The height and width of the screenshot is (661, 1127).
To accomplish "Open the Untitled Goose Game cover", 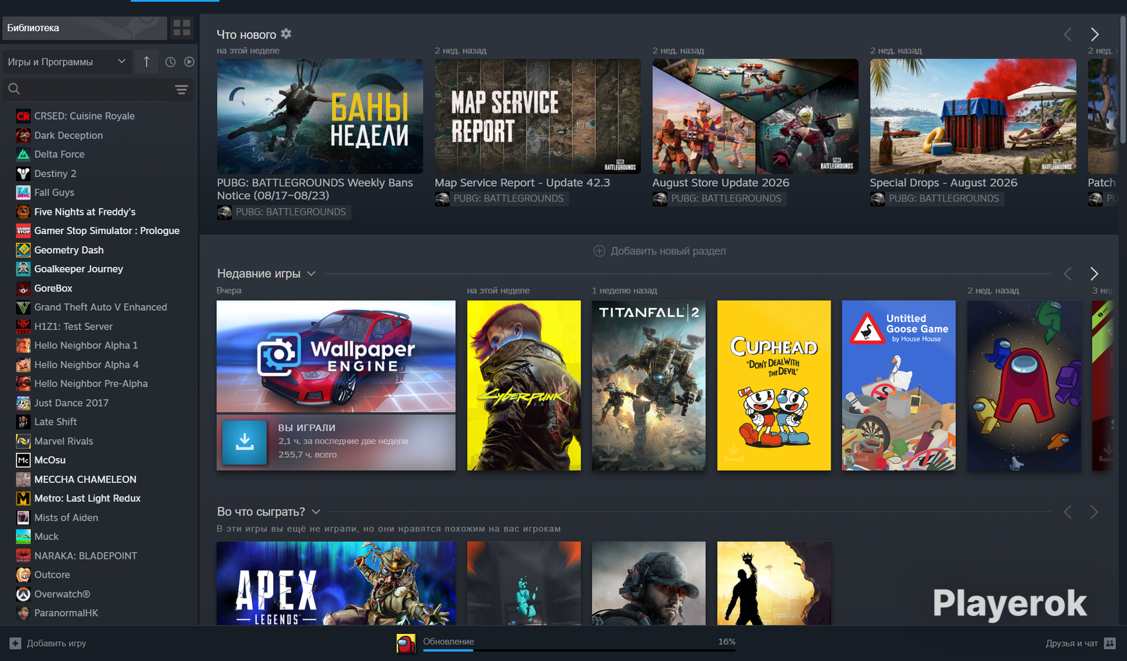I will point(899,385).
